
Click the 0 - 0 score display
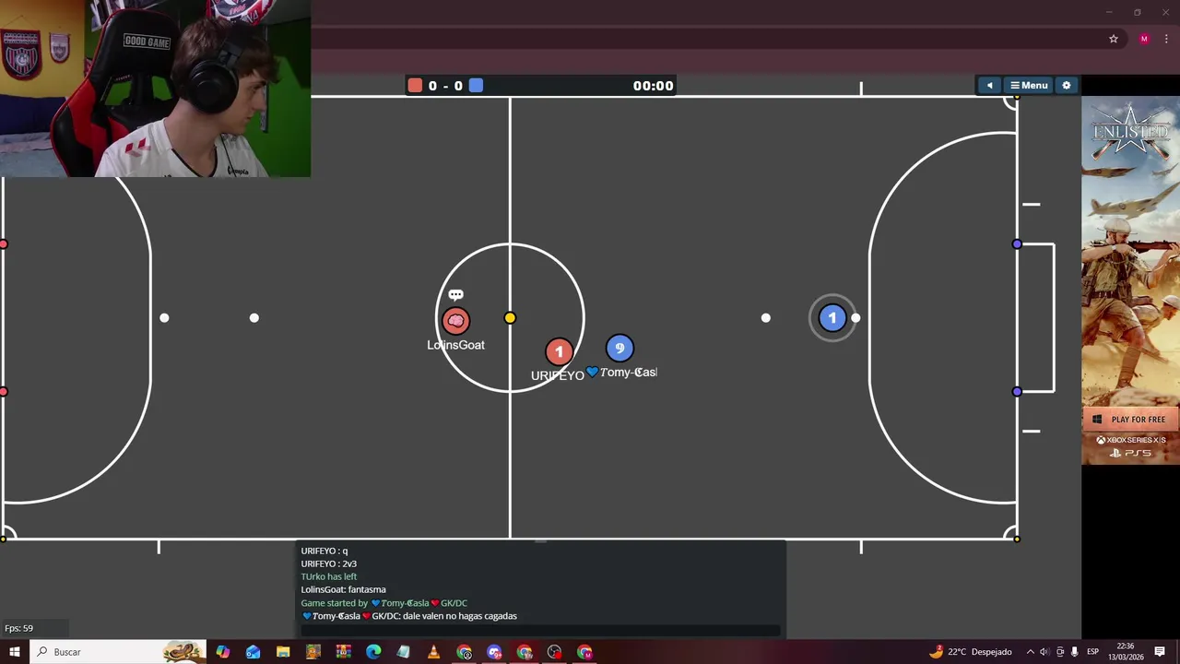click(445, 86)
